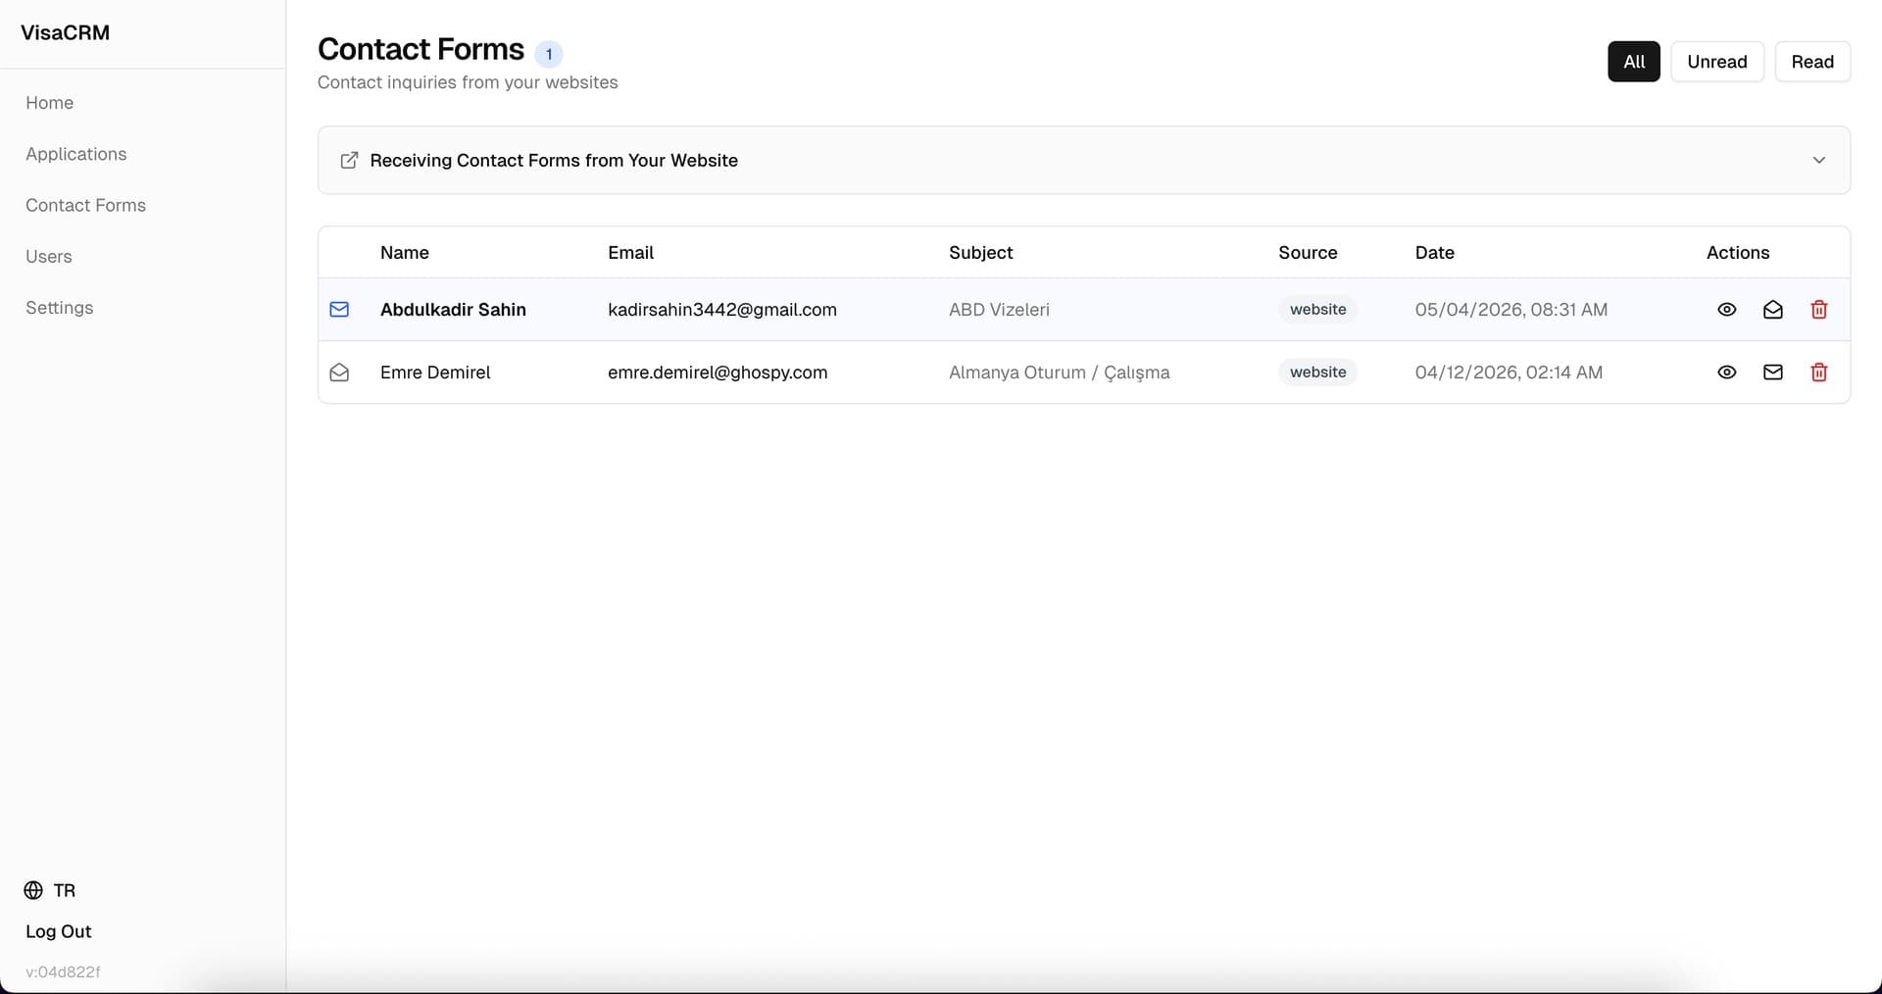Click the unread count badge 1
The height and width of the screenshot is (994, 1882).
point(549,54)
